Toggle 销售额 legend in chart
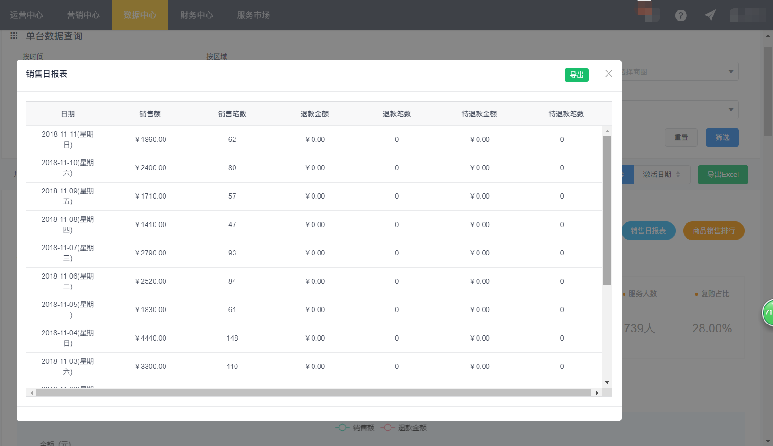The height and width of the screenshot is (446, 773). point(355,428)
